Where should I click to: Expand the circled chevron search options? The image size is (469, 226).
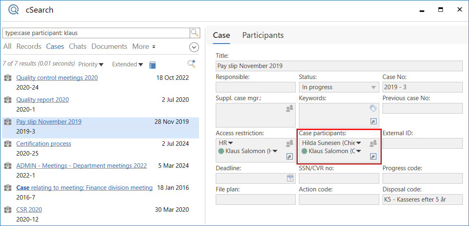point(194,47)
